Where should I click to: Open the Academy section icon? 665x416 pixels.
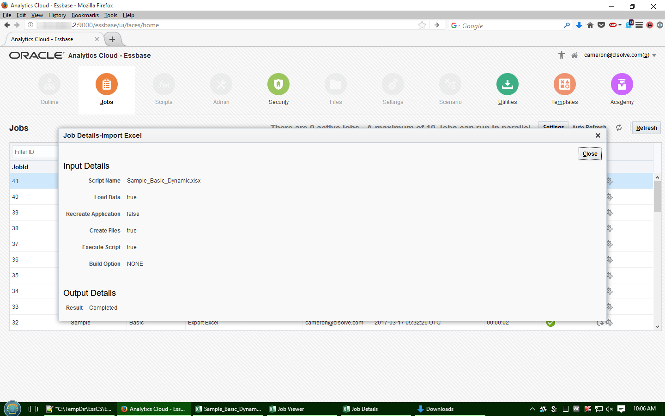coord(622,85)
